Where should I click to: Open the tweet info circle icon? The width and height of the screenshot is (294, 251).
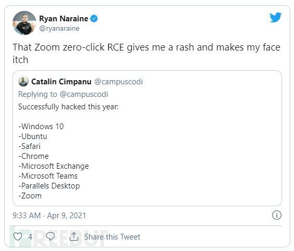[x=276, y=215]
